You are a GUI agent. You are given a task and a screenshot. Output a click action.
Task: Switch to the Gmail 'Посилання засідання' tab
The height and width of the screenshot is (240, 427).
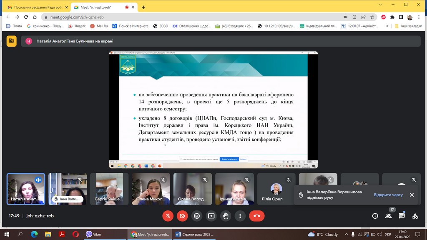tap(35, 7)
